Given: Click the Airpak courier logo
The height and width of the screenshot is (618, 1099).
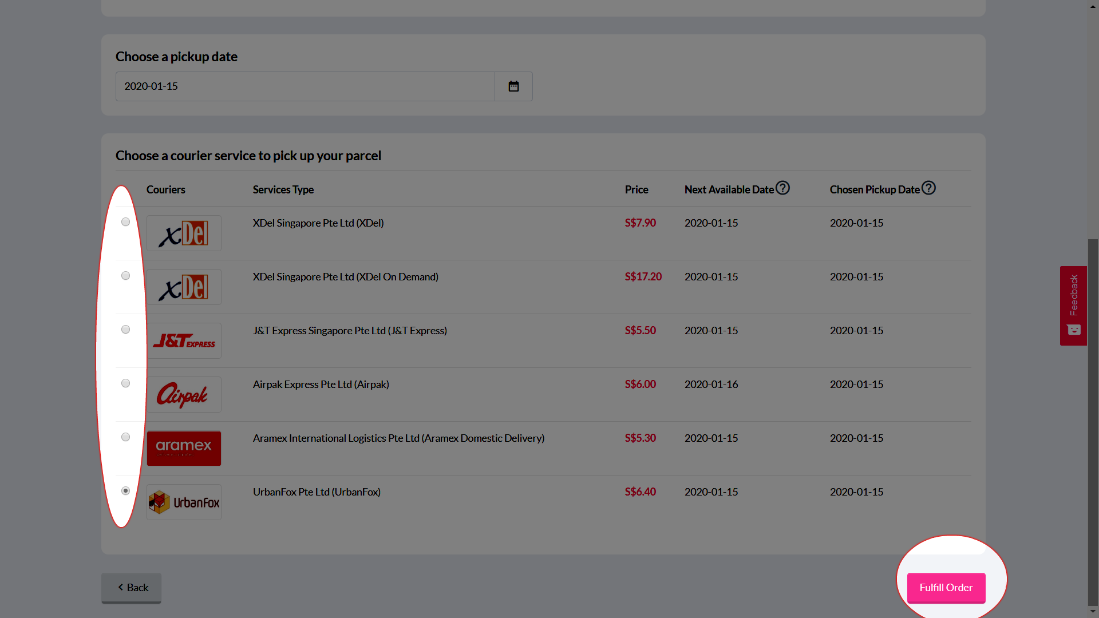Looking at the screenshot, I should coord(184,395).
